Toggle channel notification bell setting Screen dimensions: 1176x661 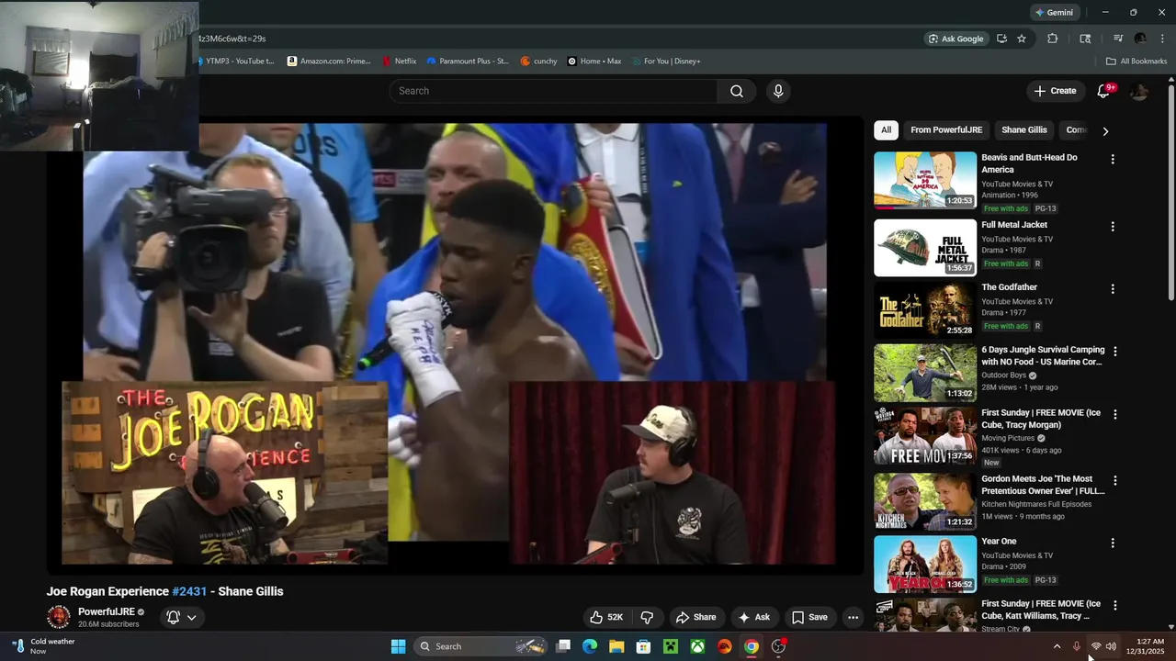(173, 617)
